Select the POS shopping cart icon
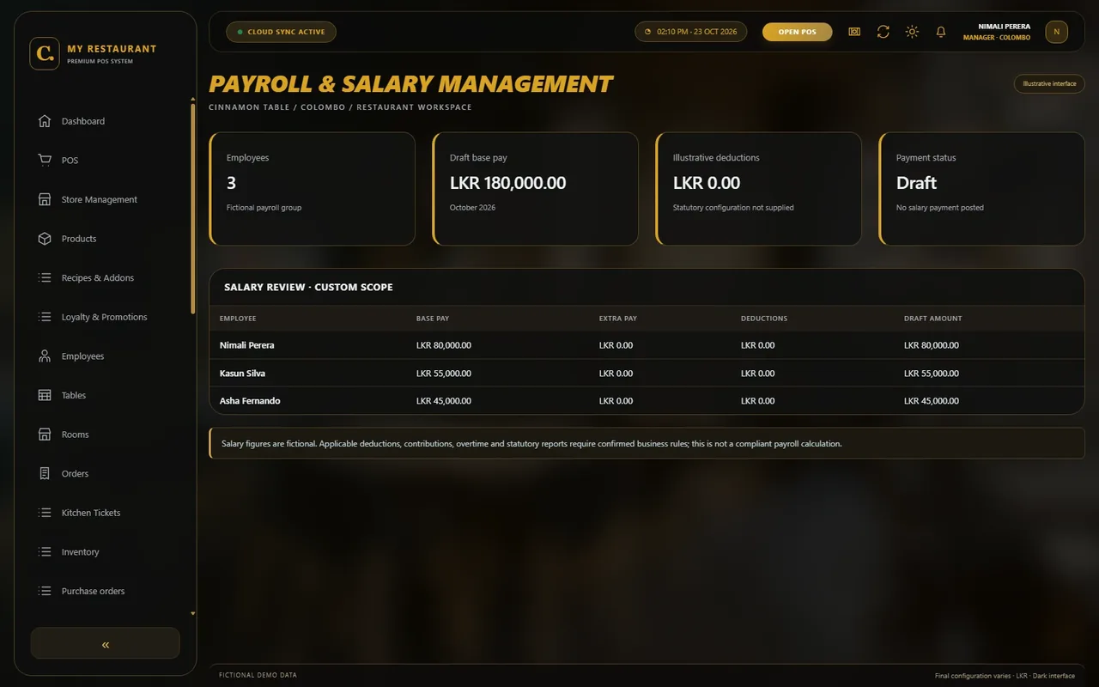This screenshot has width=1099, height=687. click(45, 161)
